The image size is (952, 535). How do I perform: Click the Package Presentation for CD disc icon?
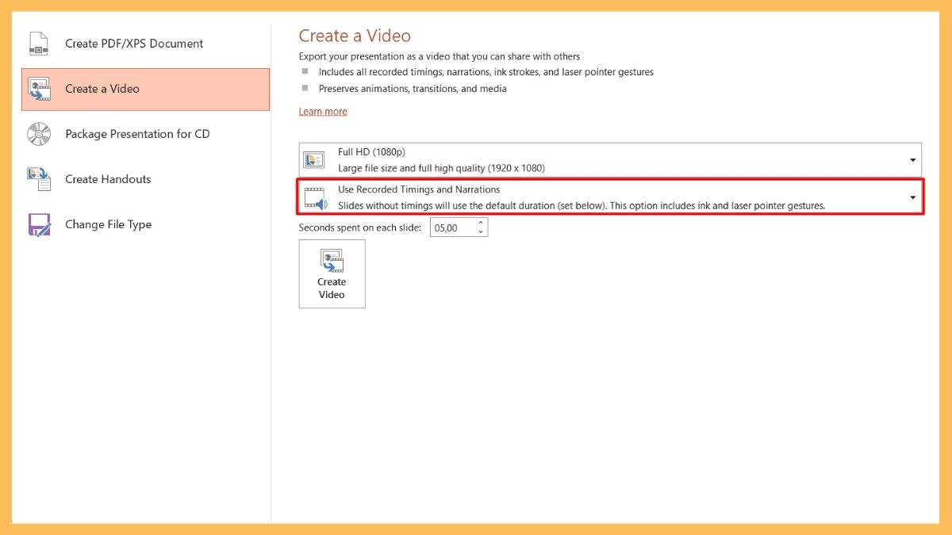point(38,133)
